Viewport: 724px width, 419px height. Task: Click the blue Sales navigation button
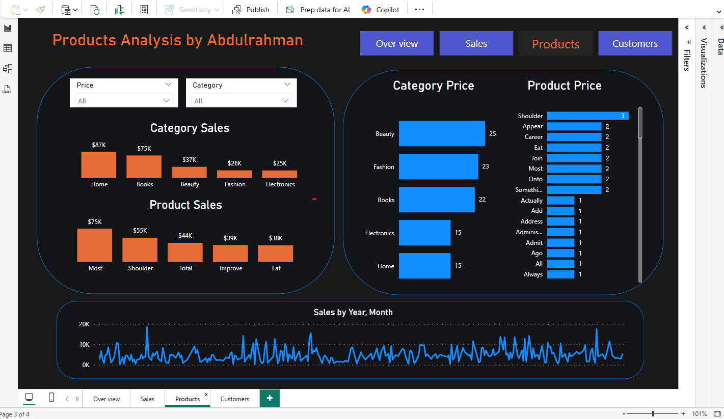pyautogui.click(x=476, y=44)
